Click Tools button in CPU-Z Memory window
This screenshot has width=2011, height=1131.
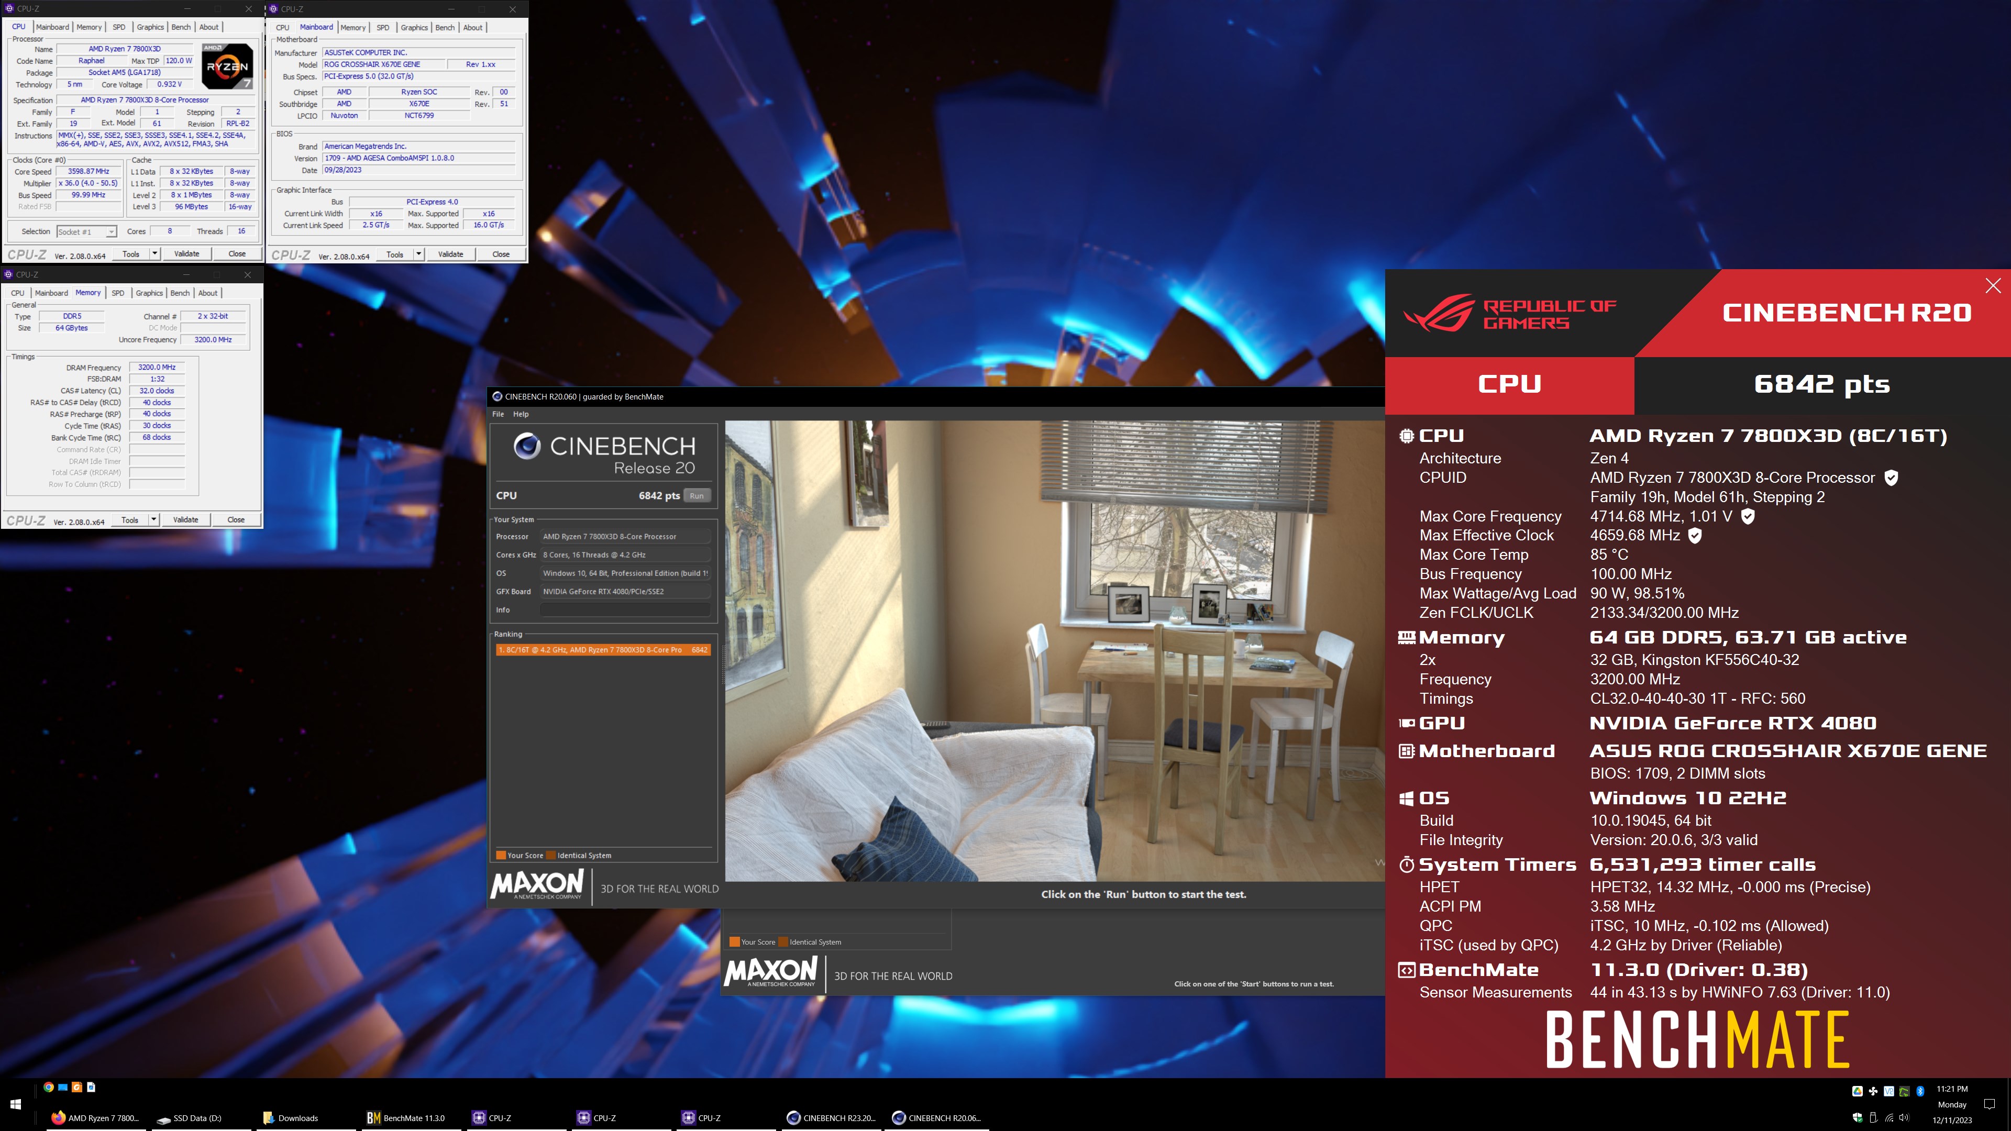pyautogui.click(x=130, y=520)
